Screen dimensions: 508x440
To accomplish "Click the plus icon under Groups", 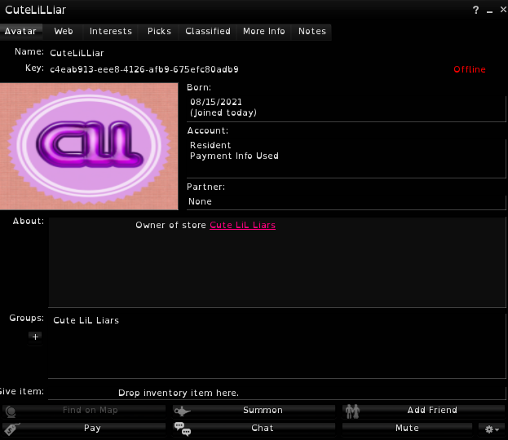I will pos(35,337).
